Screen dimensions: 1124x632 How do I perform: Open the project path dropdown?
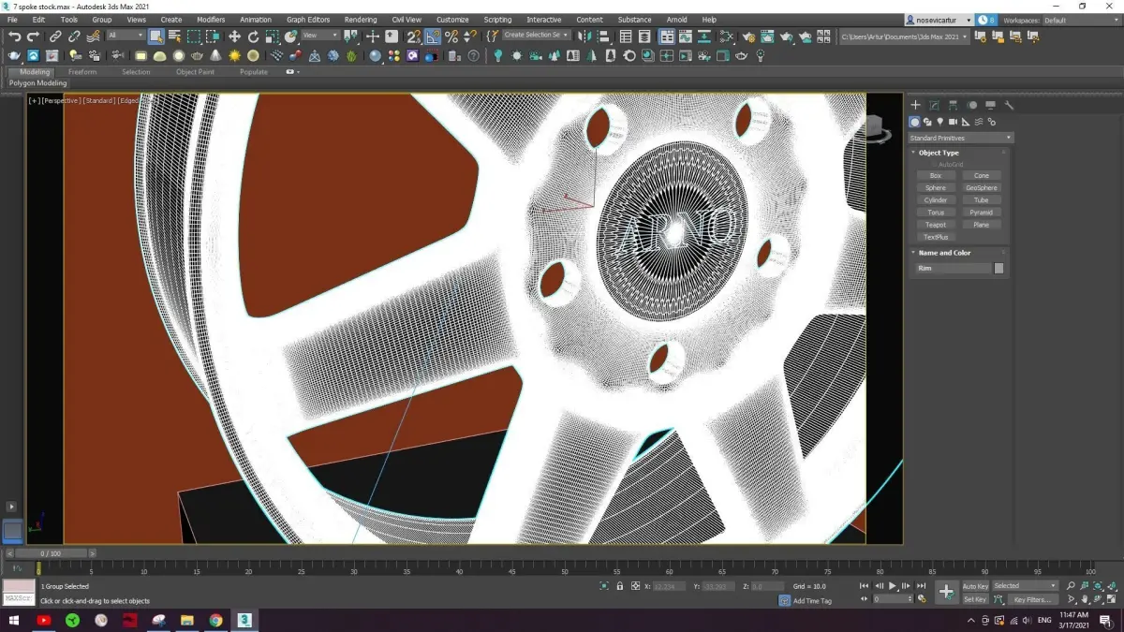pyautogui.click(x=904, y=37)
